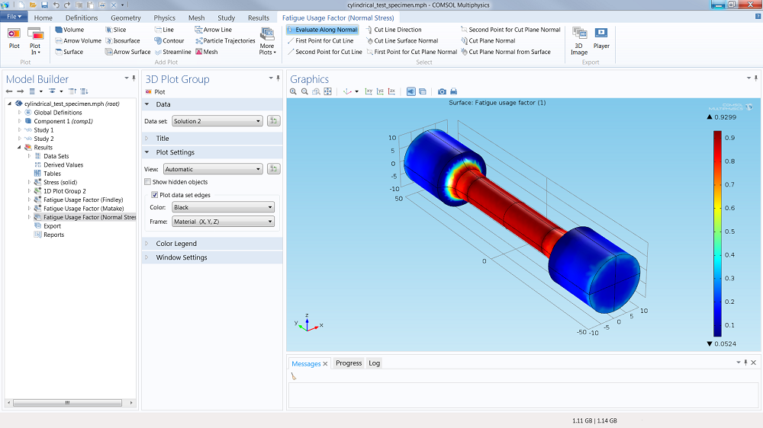Take a snapshot with the camera icon
Image resolution: width=763 pixels, height=428 pixels.
[442, 91]
